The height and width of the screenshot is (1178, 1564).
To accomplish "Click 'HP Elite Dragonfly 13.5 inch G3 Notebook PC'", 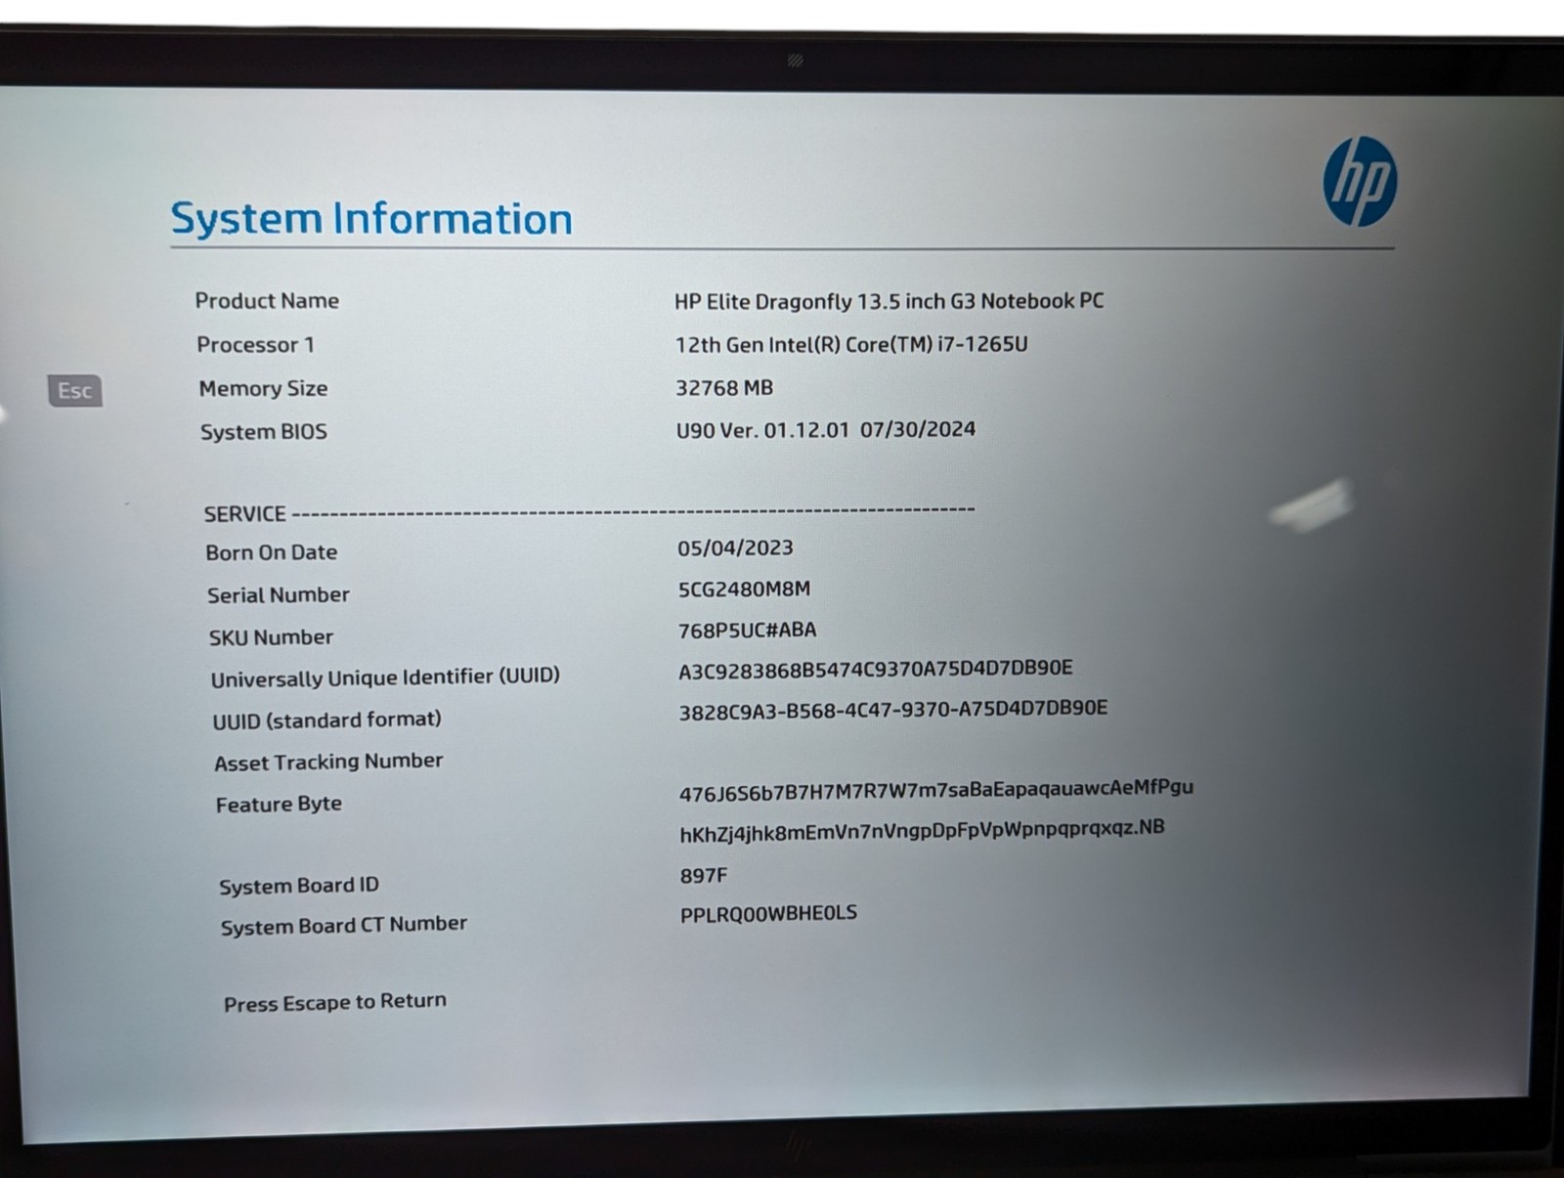I will (889, 301).
